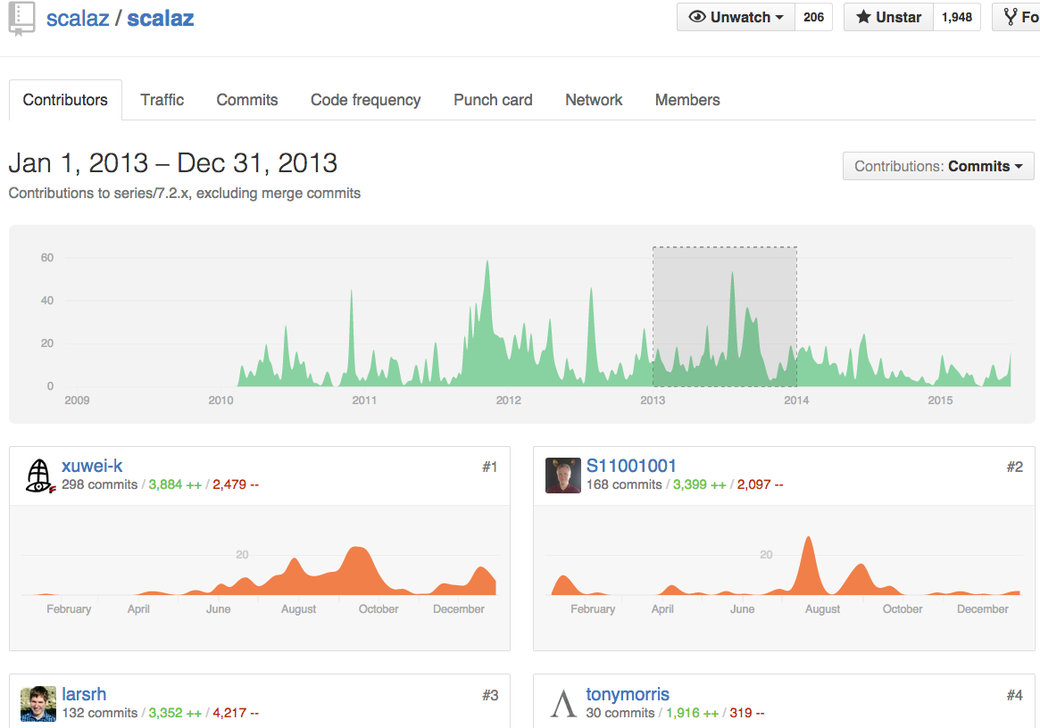Viewport: 1040px width, 728px height.
Task: Click larsrh's 132 commits link
Action: (99, 713)
